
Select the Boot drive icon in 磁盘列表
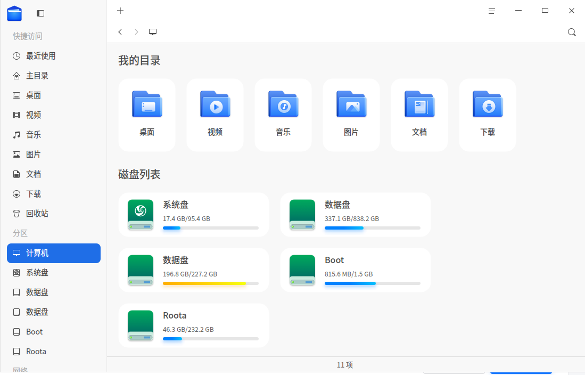[x=302, y=270]
